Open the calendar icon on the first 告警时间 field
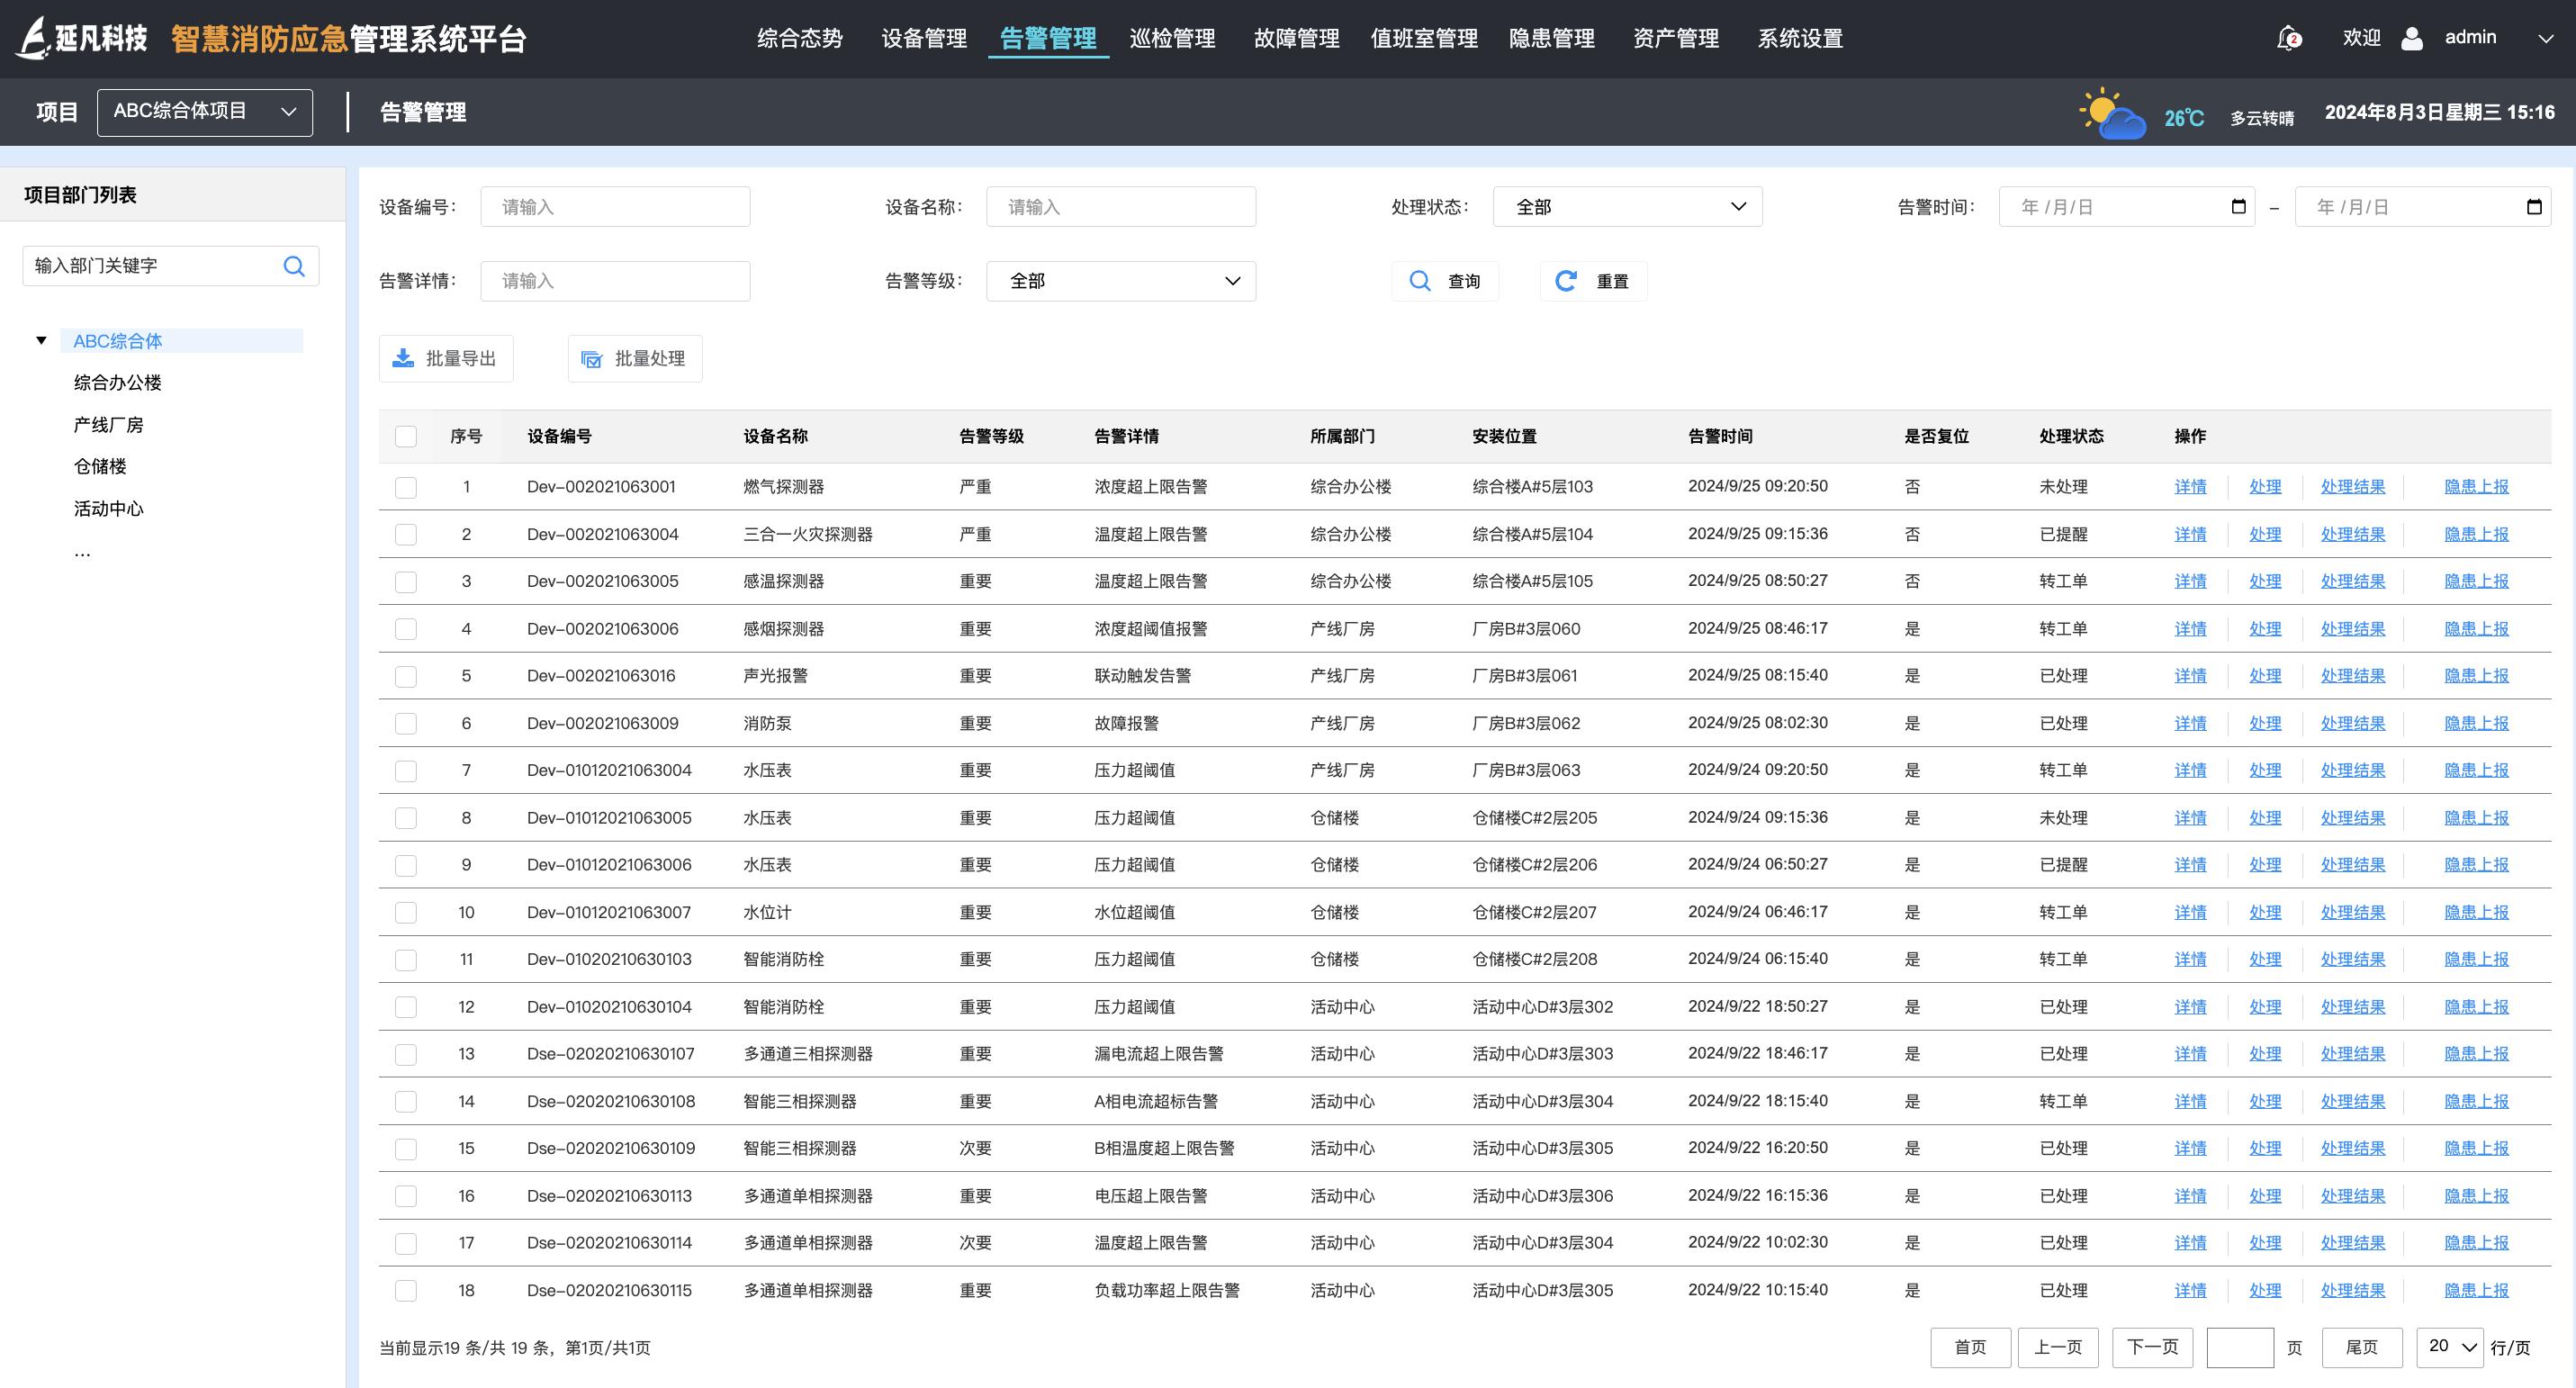Viewport: 2576px width, 1388px height. [2238, 206]
